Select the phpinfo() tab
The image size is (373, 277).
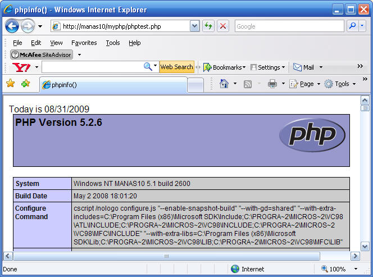[x=113, y=85]
